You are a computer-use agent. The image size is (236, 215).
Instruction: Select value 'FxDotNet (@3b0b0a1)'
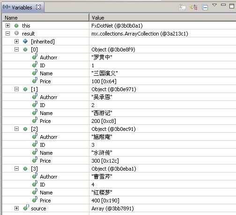tap(117, 26)
